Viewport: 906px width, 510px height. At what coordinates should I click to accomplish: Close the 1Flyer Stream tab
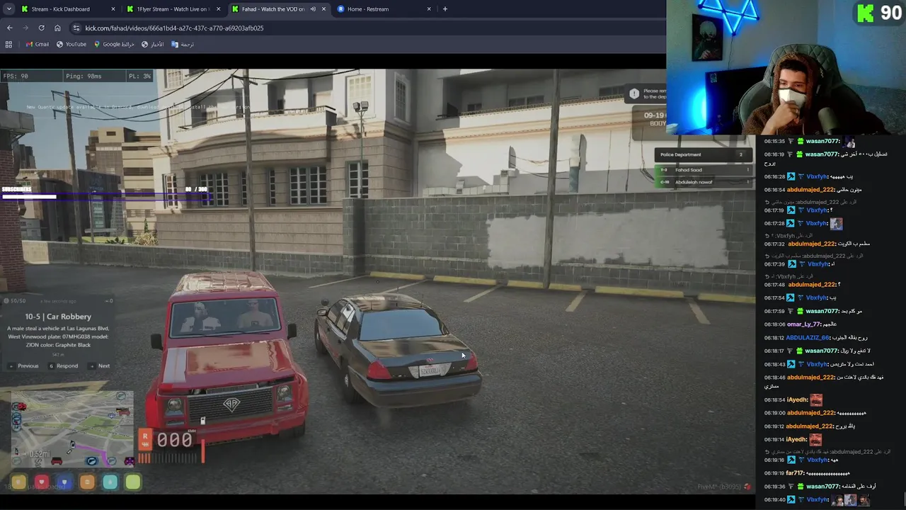tap(218, 9)
